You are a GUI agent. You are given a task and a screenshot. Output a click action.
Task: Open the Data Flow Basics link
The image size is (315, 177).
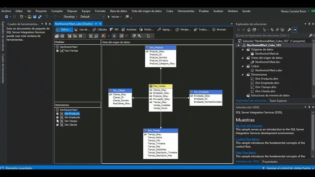(246, 152)
